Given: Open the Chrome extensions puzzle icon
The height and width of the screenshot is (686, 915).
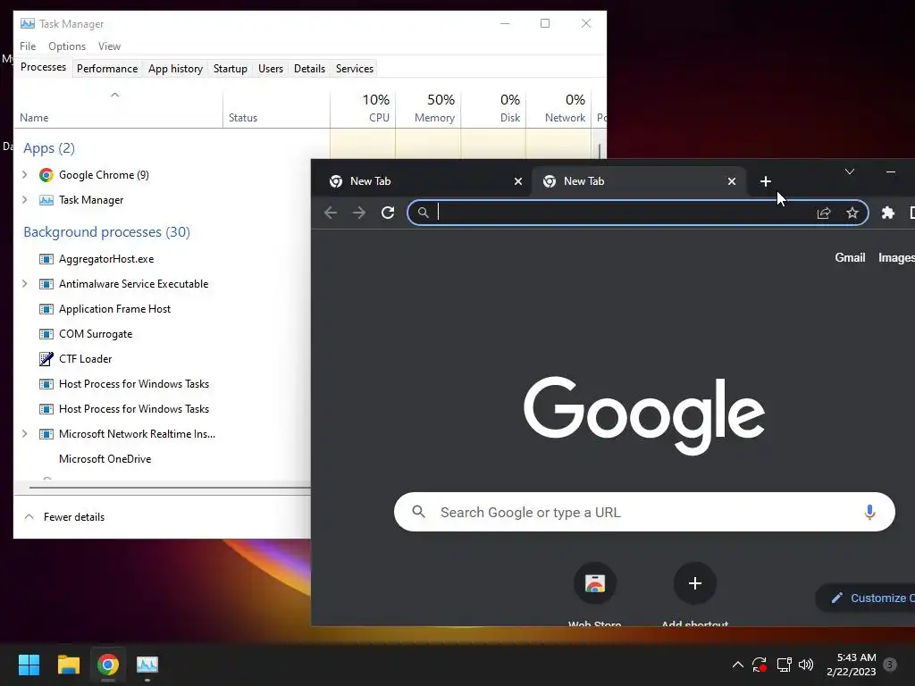Looking at the screenshot, I should [x=887, y=213].
